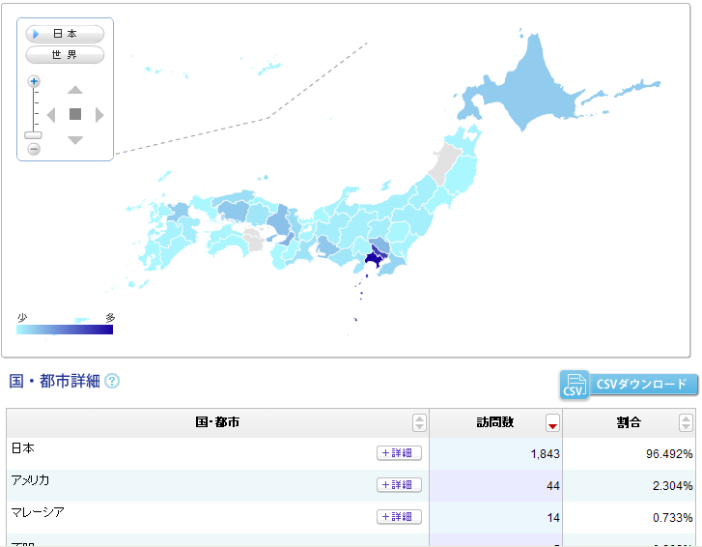702x547 pixels.
Task: Pan the map left with arrow
Action: click(x=51, y=115)
